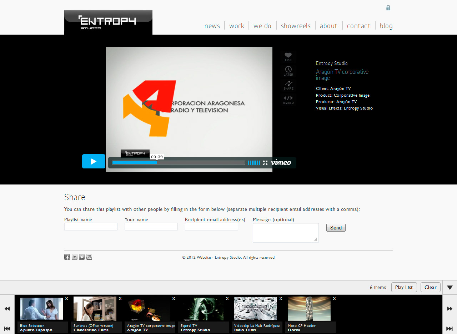
Task: Click the Send button
Action: tap(336, 228)
